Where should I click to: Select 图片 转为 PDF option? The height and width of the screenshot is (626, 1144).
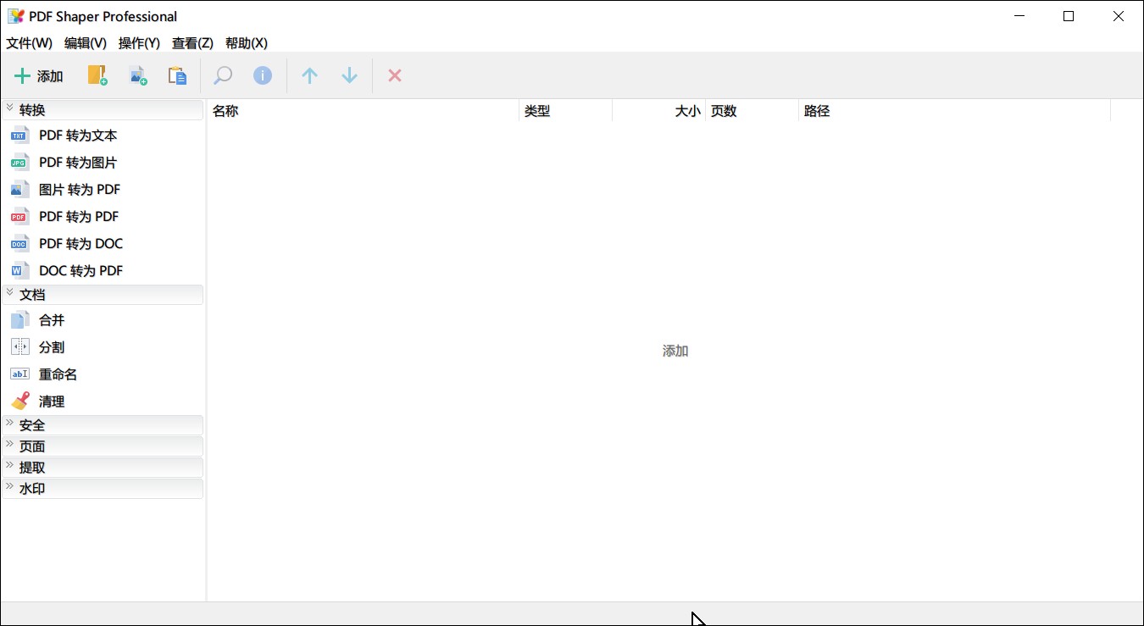[80, 190]
